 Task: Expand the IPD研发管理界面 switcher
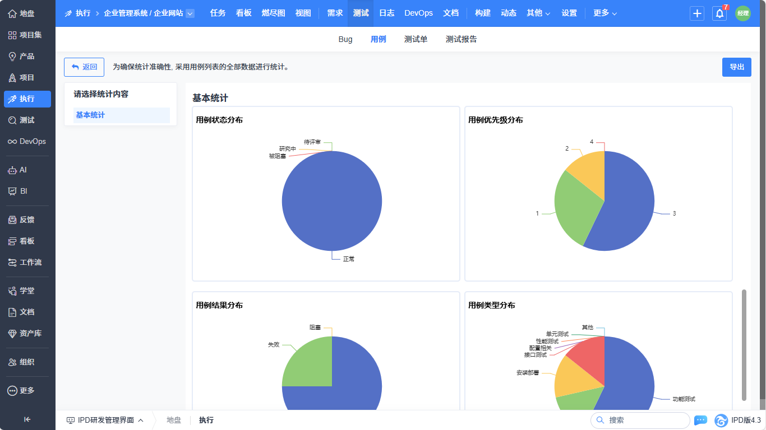[105, 420]
